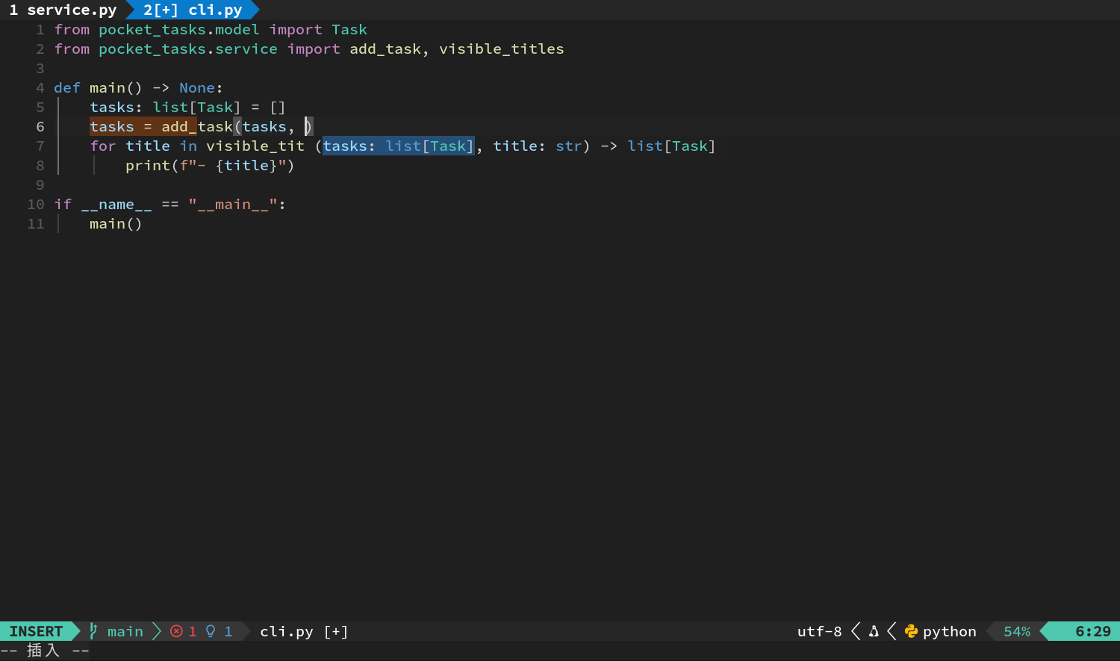This screenshot has width=1120, height=661.
Task: Click the 'def' keyword on line 4
Action: click(x=67, y=88)
